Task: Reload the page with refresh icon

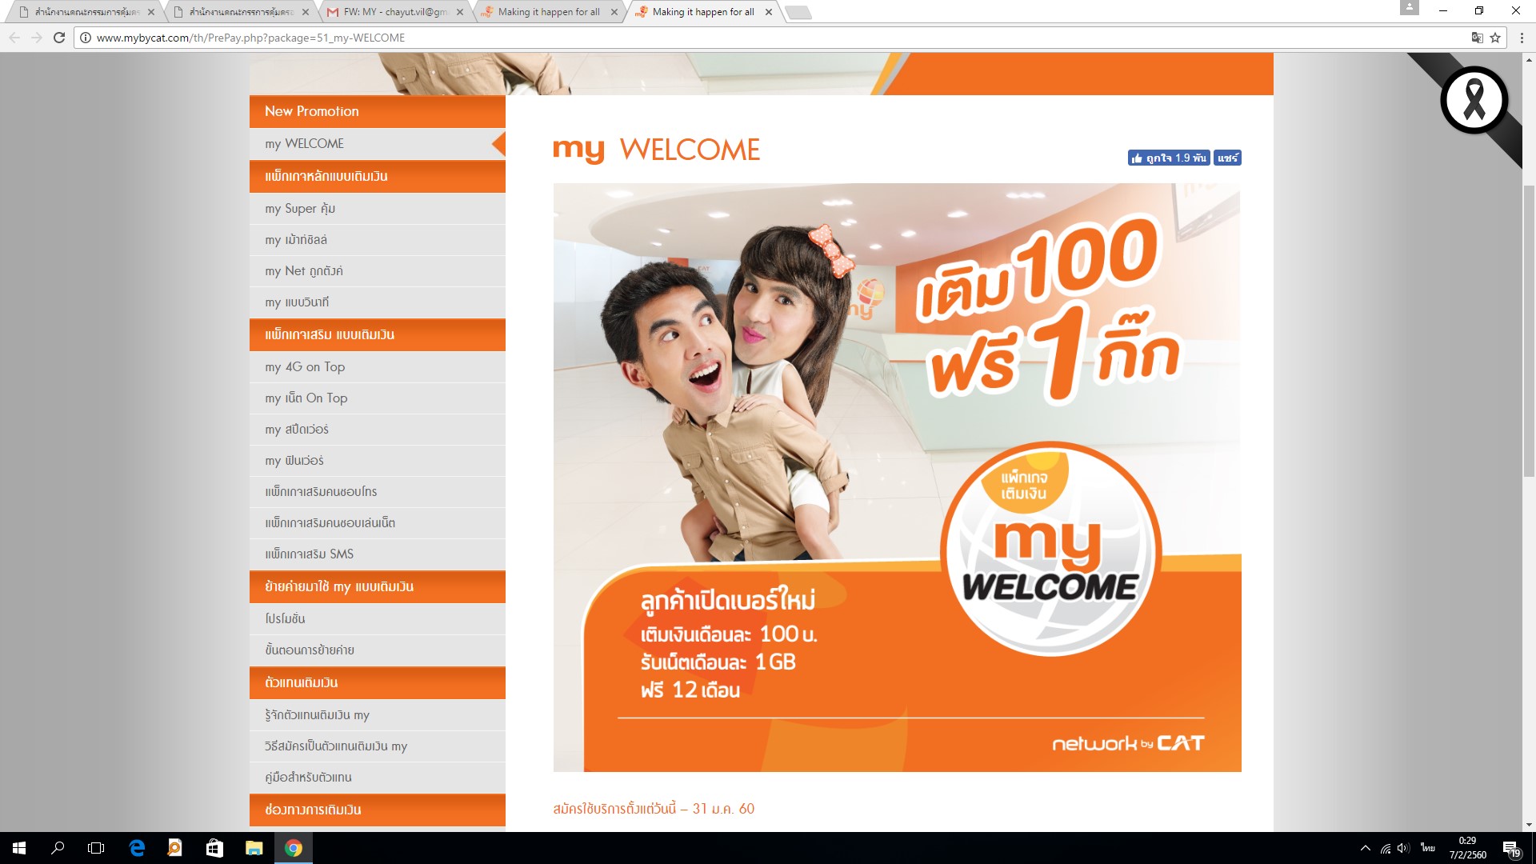Action: coord(59,38)
